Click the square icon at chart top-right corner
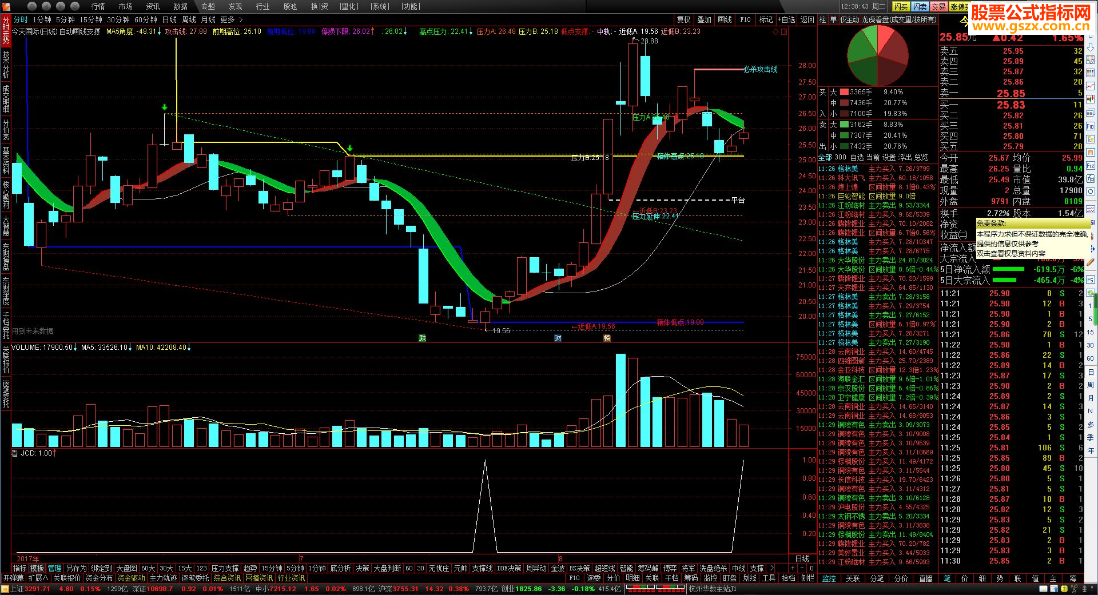The height and width of the screenshot is (595, 1098). (x=784, y=31)
